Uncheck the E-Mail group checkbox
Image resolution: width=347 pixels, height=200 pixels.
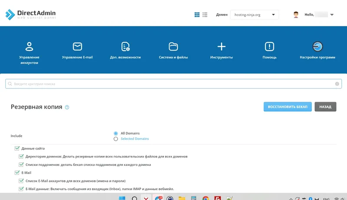17,173
